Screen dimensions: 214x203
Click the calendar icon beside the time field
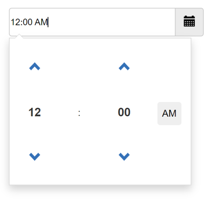click(189, 21)
